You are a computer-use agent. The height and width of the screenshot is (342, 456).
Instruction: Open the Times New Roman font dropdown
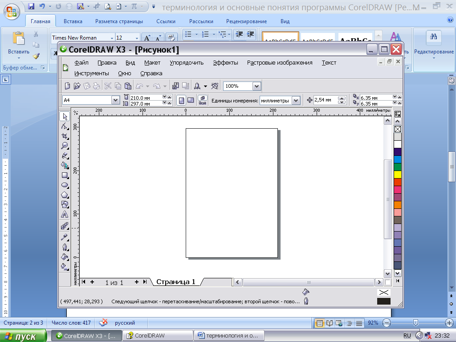point(112,38)
